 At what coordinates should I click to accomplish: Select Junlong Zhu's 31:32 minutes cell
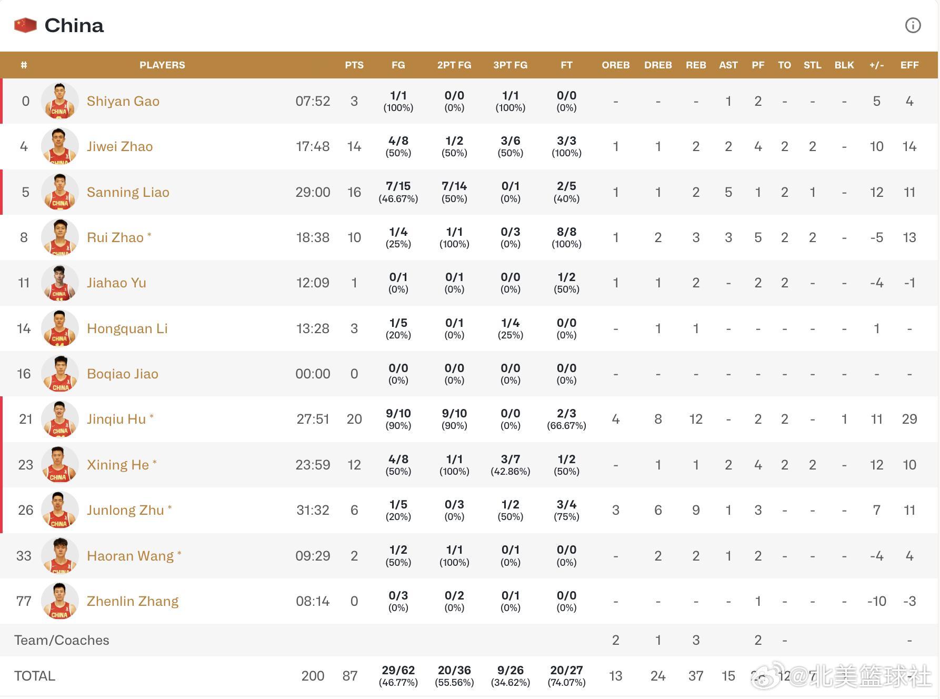pyautogui.click(x=313, y=510)
